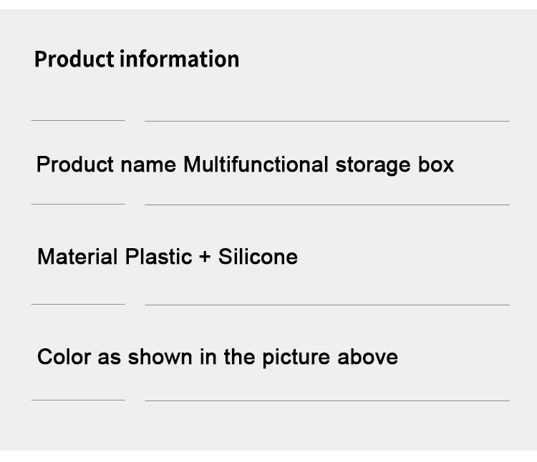Click the short divider line above Material
Image resolution: width=537 pixels, height=462 pixels.
(x=78, y=205)
